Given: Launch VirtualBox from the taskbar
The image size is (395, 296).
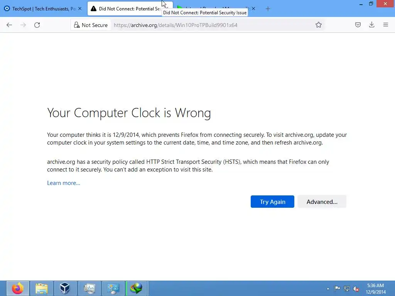Looking at the screenshot, I should 65,288.
